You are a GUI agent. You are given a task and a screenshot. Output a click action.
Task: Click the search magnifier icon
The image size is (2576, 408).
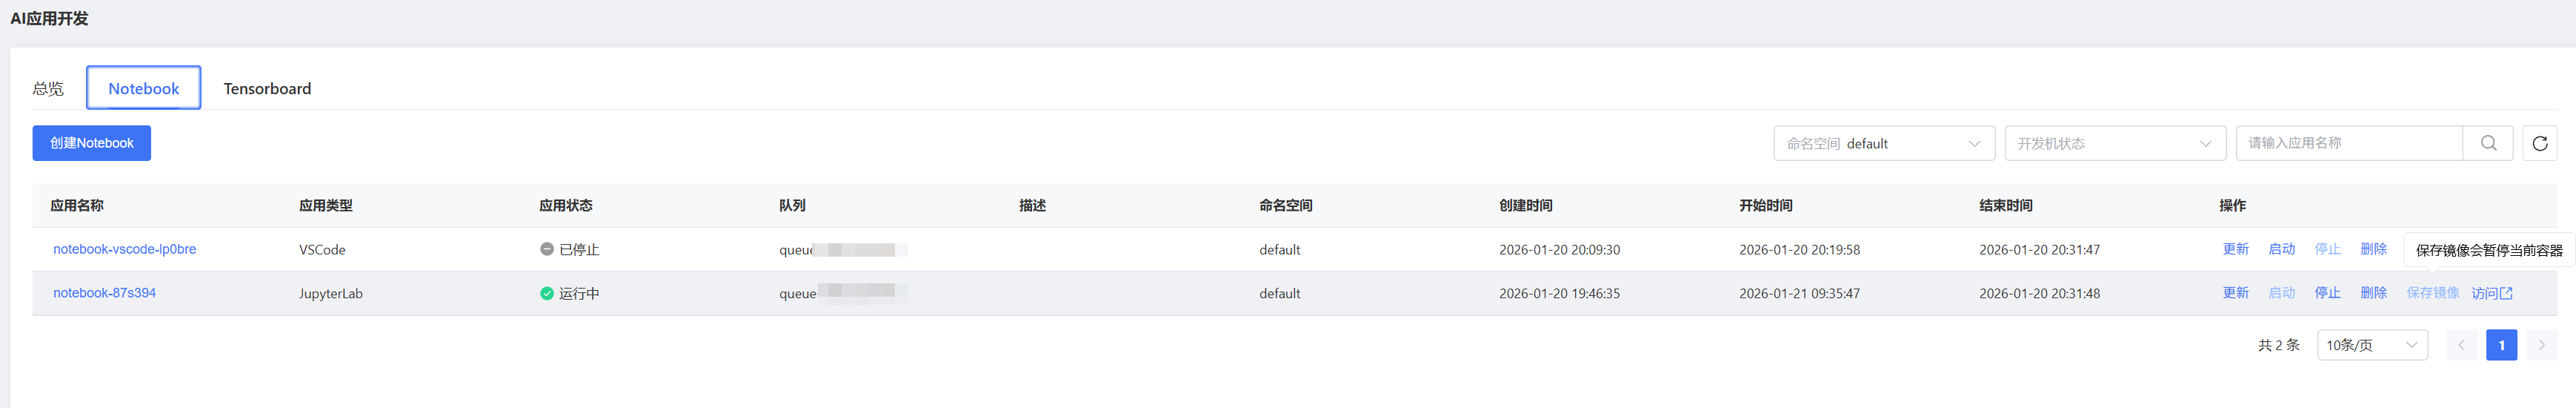(x=2488, y=143)
